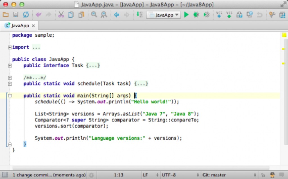Click the "Language versions:" string

coord(117,138)
